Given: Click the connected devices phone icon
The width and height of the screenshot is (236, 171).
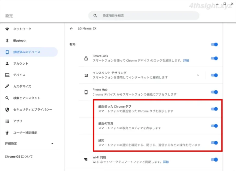Looking at the screenshot, I should pyautogui.click(x=7, y=52).
